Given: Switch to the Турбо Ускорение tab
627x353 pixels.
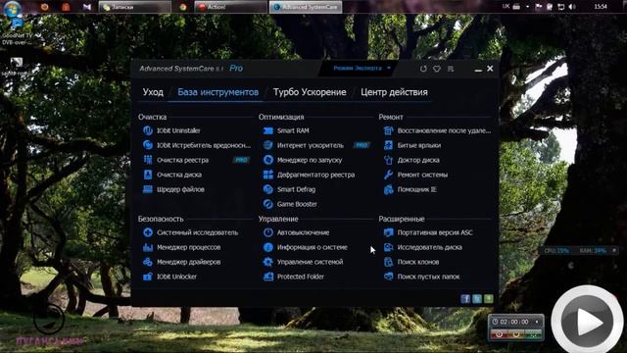Looking at the screenshot, I should coord(310,92).
